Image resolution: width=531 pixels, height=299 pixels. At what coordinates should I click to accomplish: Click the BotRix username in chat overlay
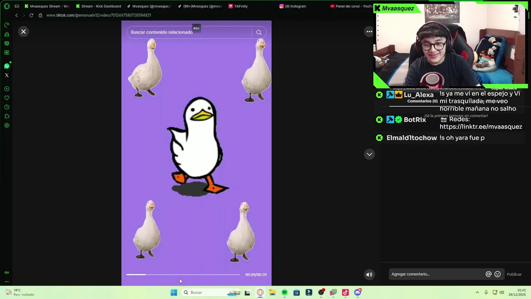(415, 120)
